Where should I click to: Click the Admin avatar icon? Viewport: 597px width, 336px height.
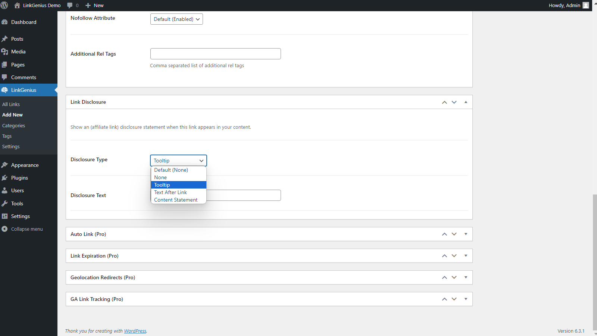[x=586, y=5]
